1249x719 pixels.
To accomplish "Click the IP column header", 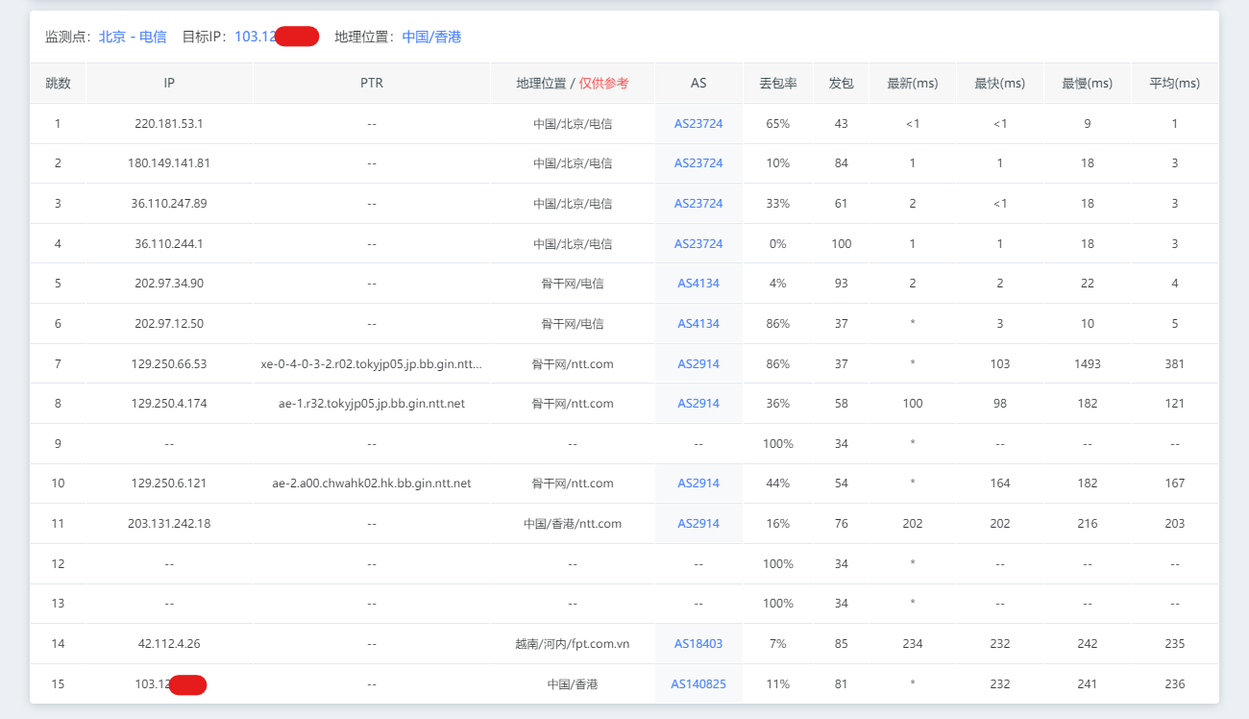I will point(169,84).
